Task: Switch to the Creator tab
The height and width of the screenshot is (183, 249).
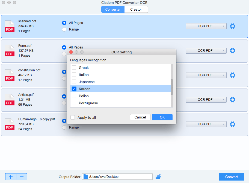Action: click(x=136, y=9)
